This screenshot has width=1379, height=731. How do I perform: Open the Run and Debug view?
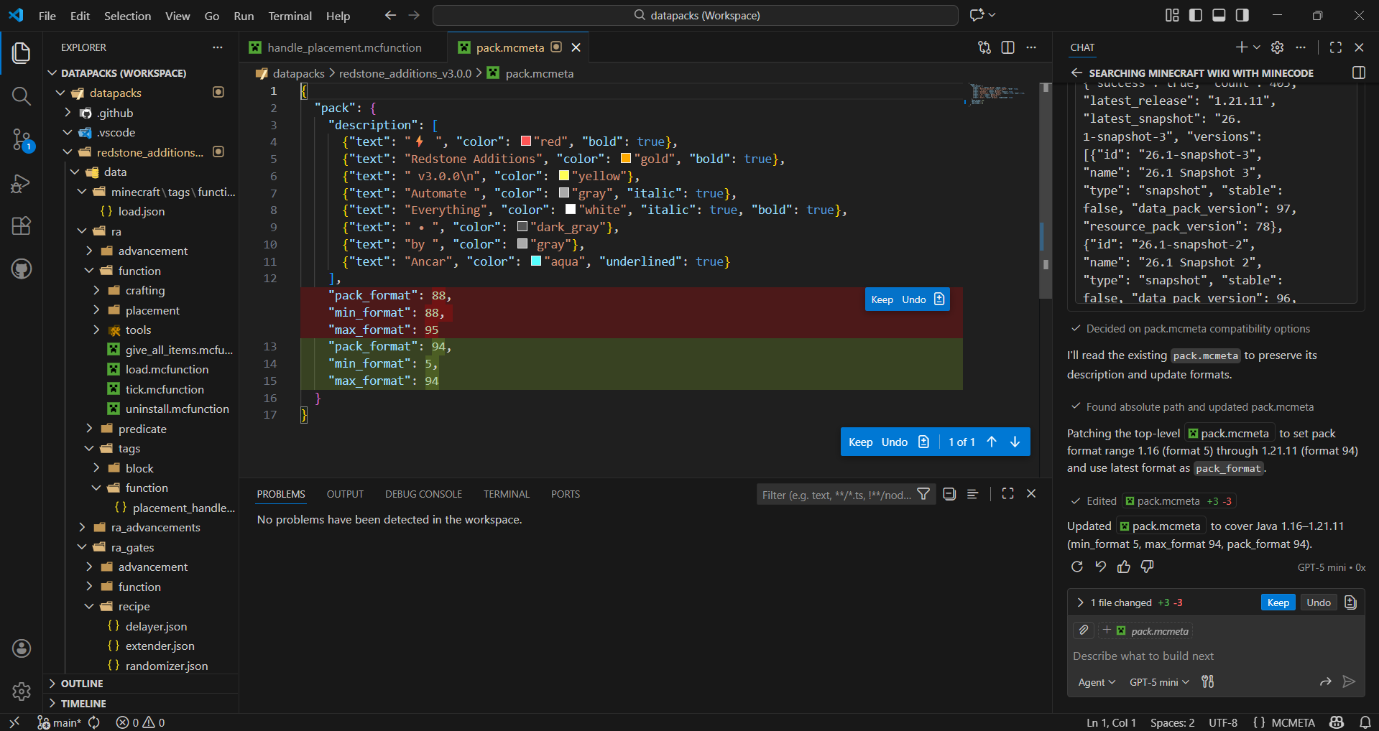pyautogui.click(x=22, y=184)
